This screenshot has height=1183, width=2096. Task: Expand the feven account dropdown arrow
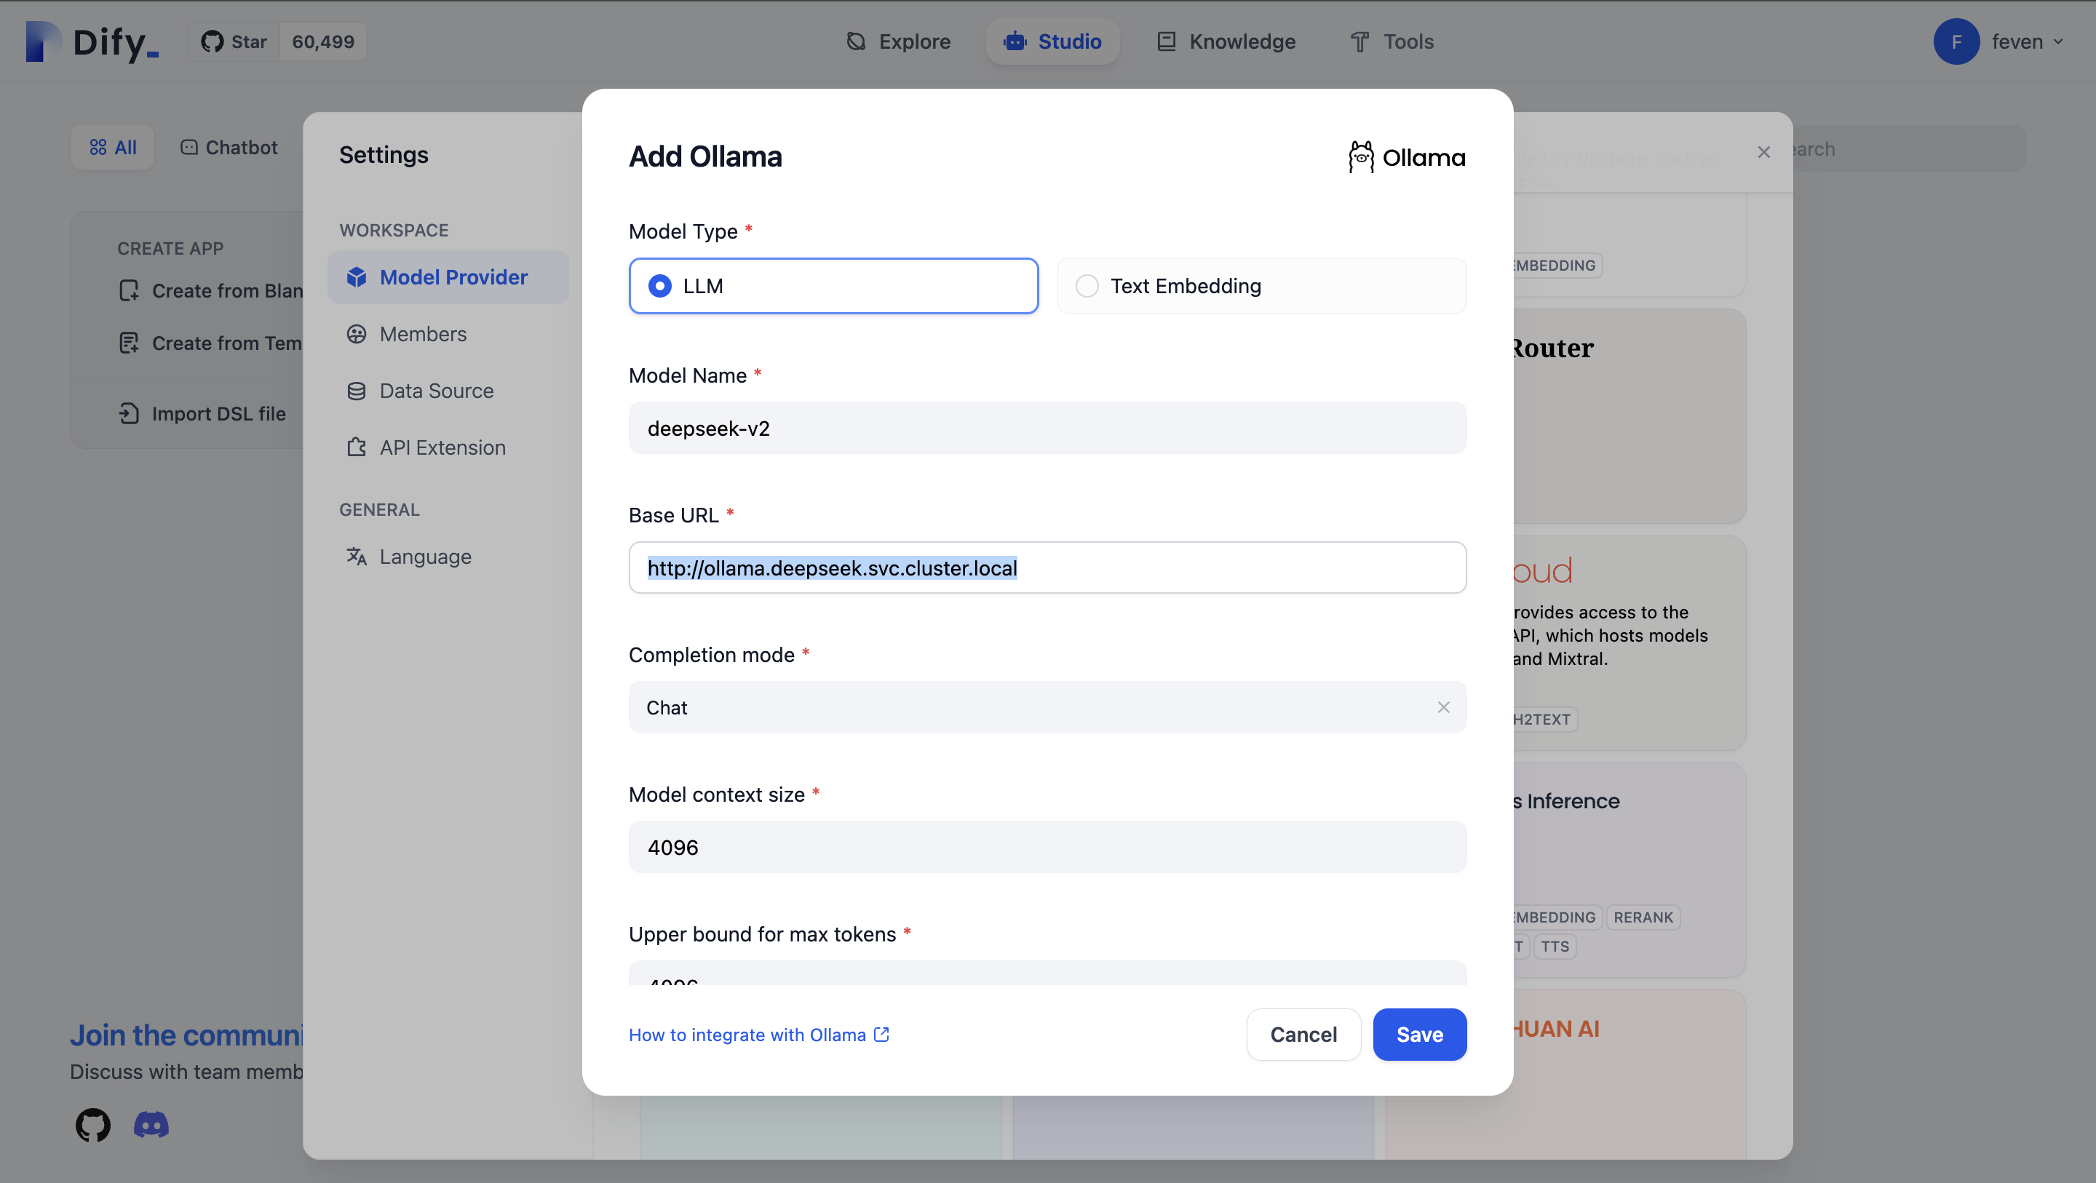(x=2057, y=41)
